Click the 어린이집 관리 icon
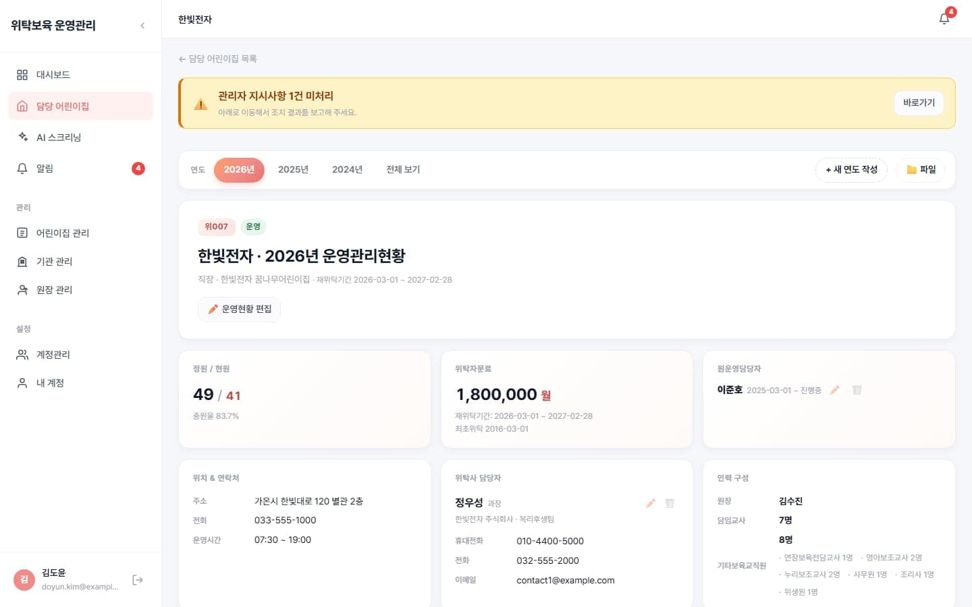This screenshot has height=607, width=972. click(x=22, y=233)
